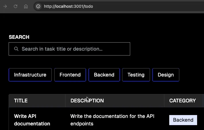The height and width of the screenshot is (130, 204).
Task: Sort by the TITLE column header
Action: coord(21,101)
